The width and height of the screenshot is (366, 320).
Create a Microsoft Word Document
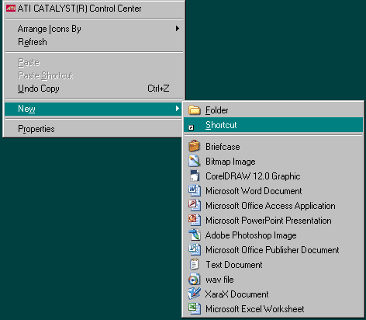pos(274,191)
